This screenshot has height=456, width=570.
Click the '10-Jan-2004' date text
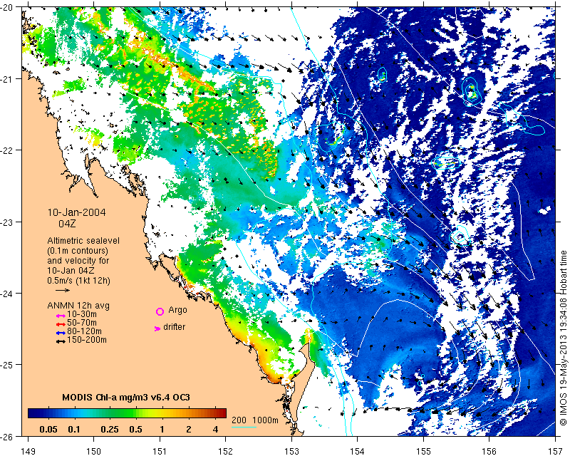pos(77,212)
